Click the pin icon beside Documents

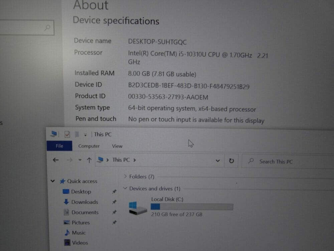click(114, 212)
